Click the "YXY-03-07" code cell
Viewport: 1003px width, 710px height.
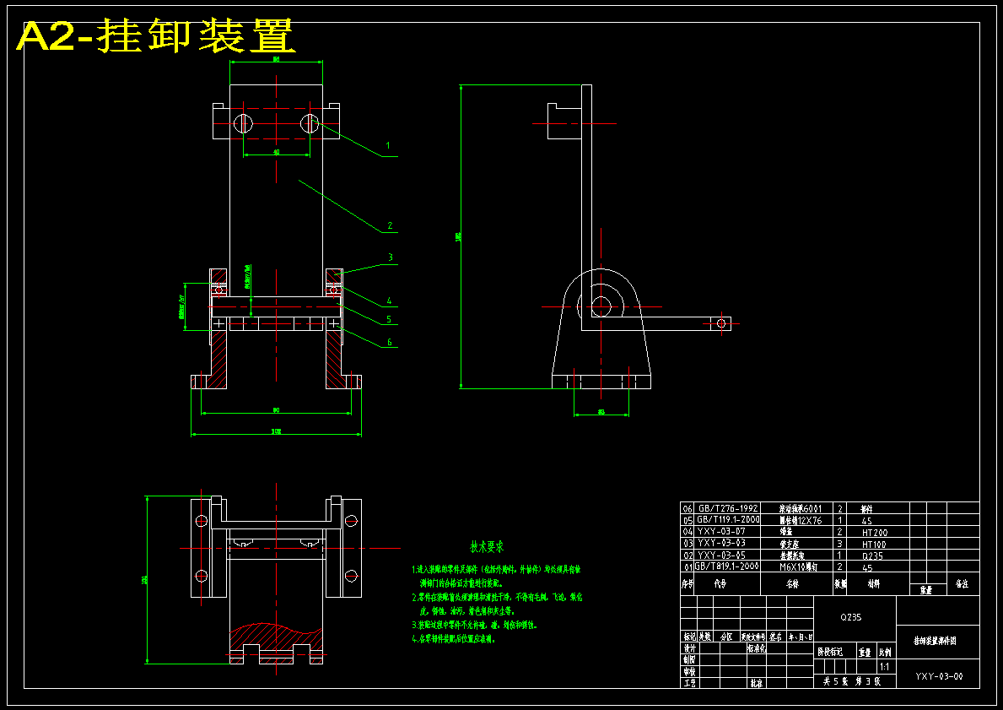[x=721, y=531]
